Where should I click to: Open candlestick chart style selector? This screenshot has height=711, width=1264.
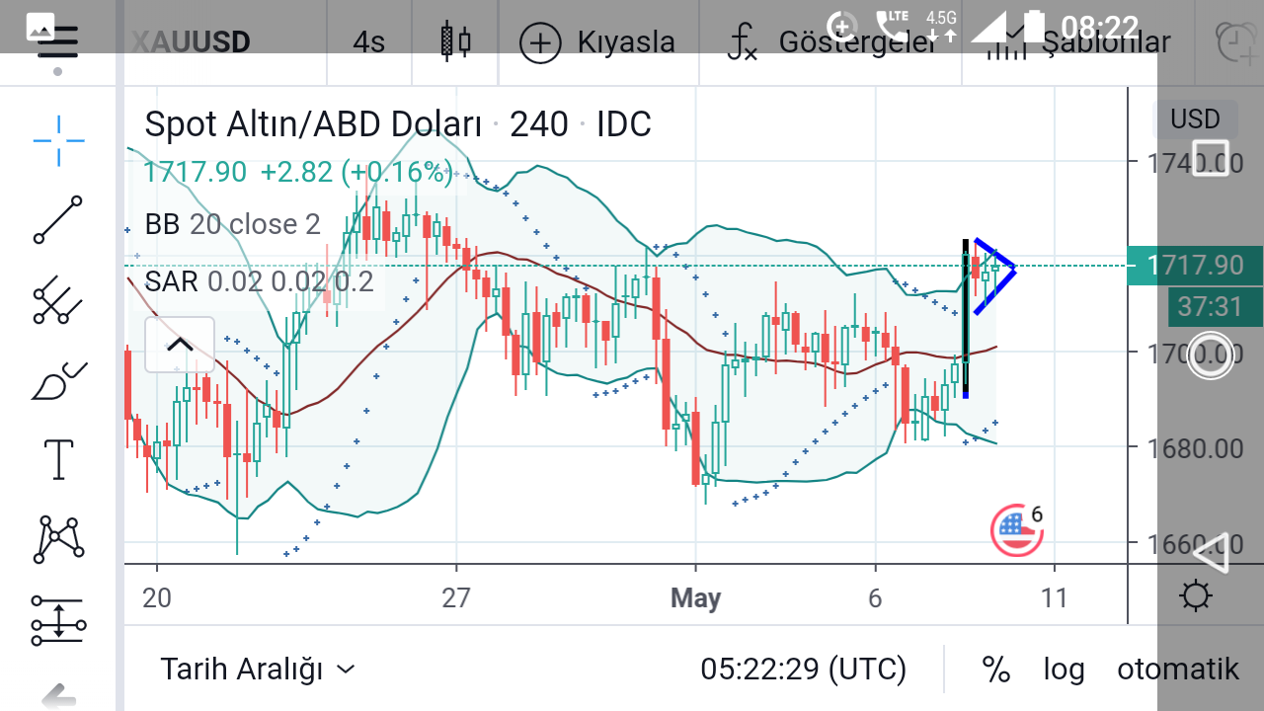click(x=455, y=41)
